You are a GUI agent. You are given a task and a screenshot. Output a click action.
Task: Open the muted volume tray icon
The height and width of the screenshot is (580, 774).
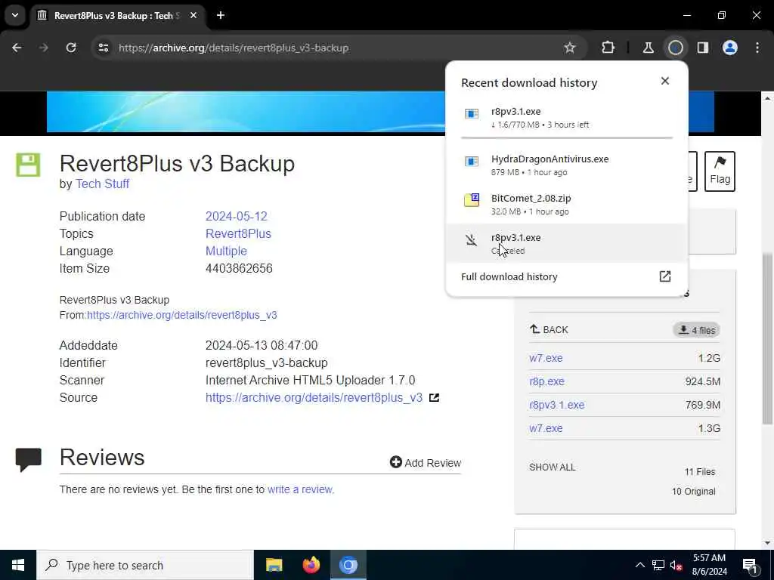(676, 565)
